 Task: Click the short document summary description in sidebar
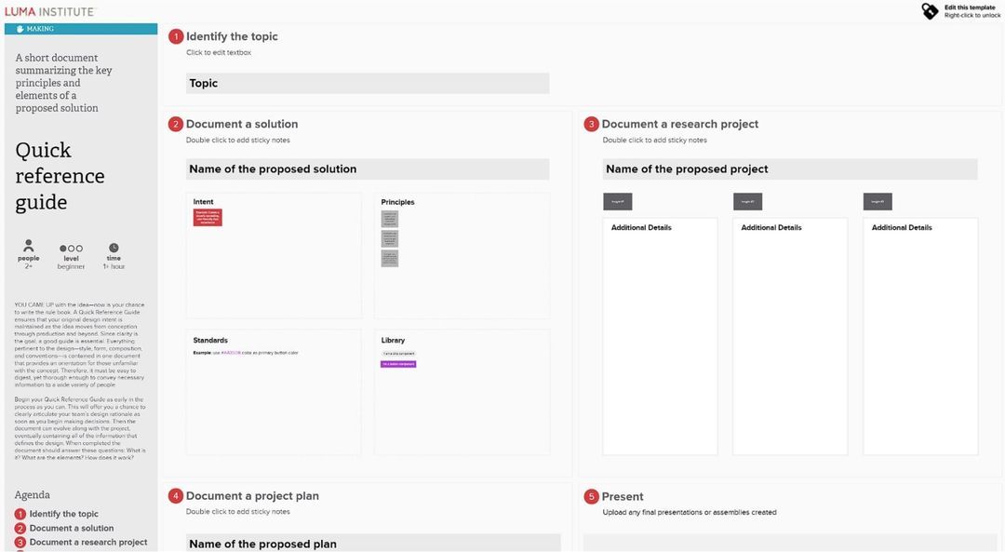[63, 83]
